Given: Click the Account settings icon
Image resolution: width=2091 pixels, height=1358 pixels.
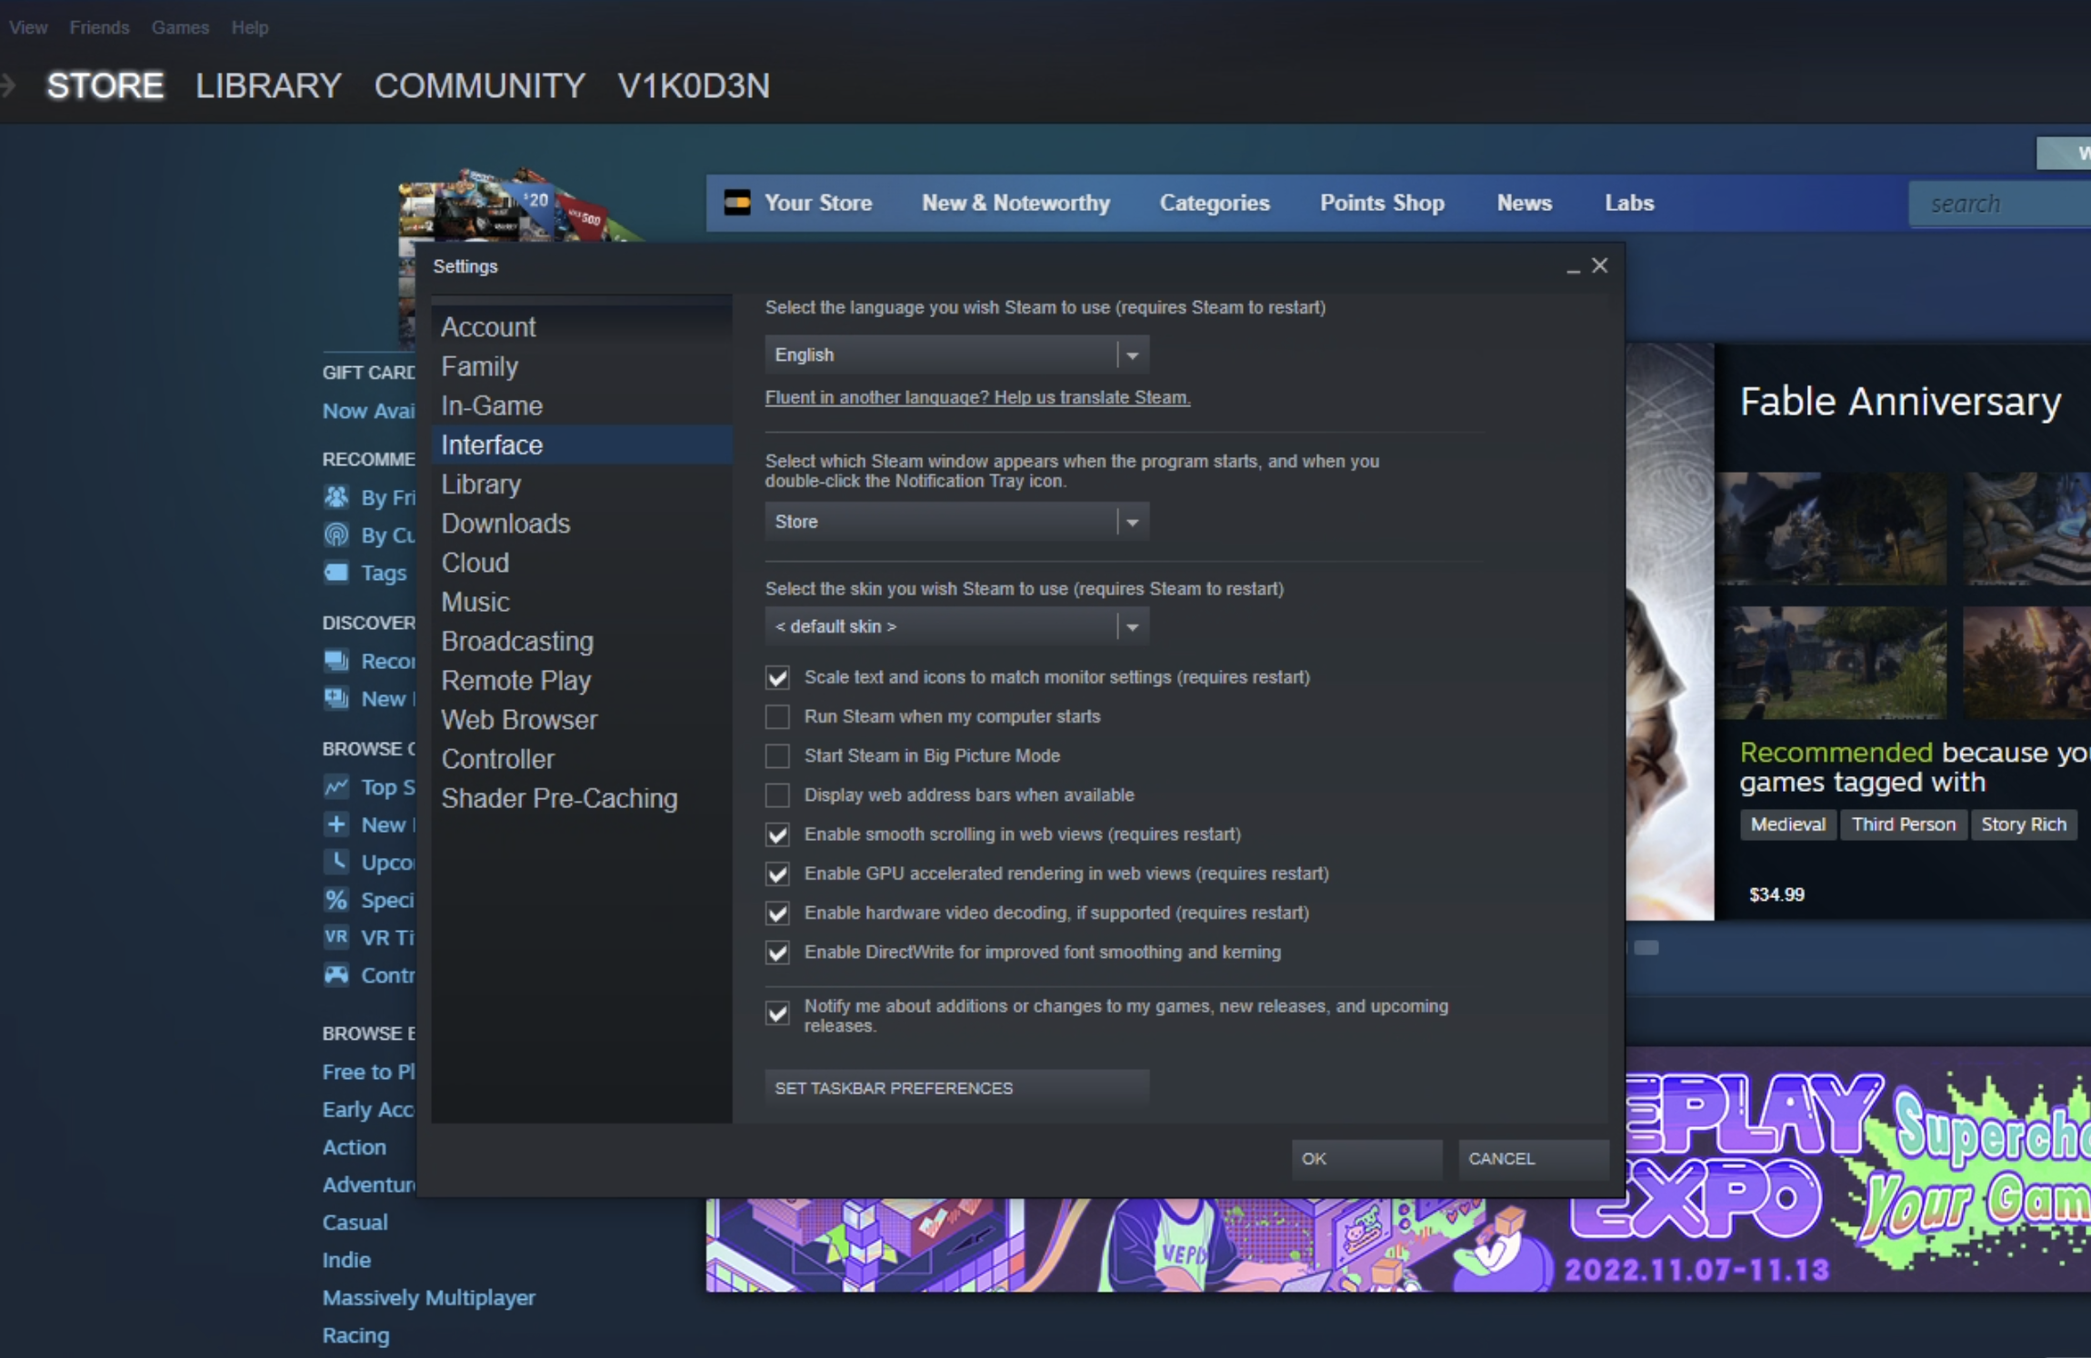Looking at the screenshot, I should [487, 326].
